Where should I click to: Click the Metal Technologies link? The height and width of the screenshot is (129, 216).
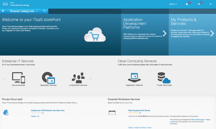pos(198,120)
